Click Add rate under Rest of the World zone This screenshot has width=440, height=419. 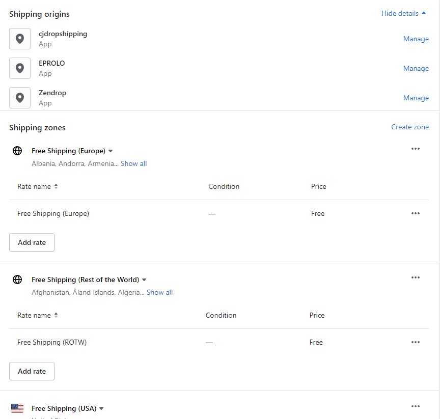pos(32,371)
